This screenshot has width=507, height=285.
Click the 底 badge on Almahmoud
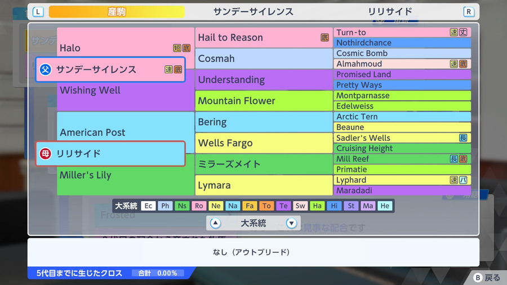[x=463, y=64]
